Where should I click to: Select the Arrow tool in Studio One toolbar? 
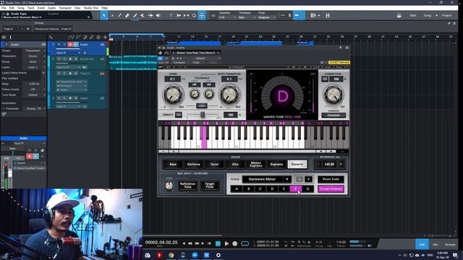click(x=104, y=15)
